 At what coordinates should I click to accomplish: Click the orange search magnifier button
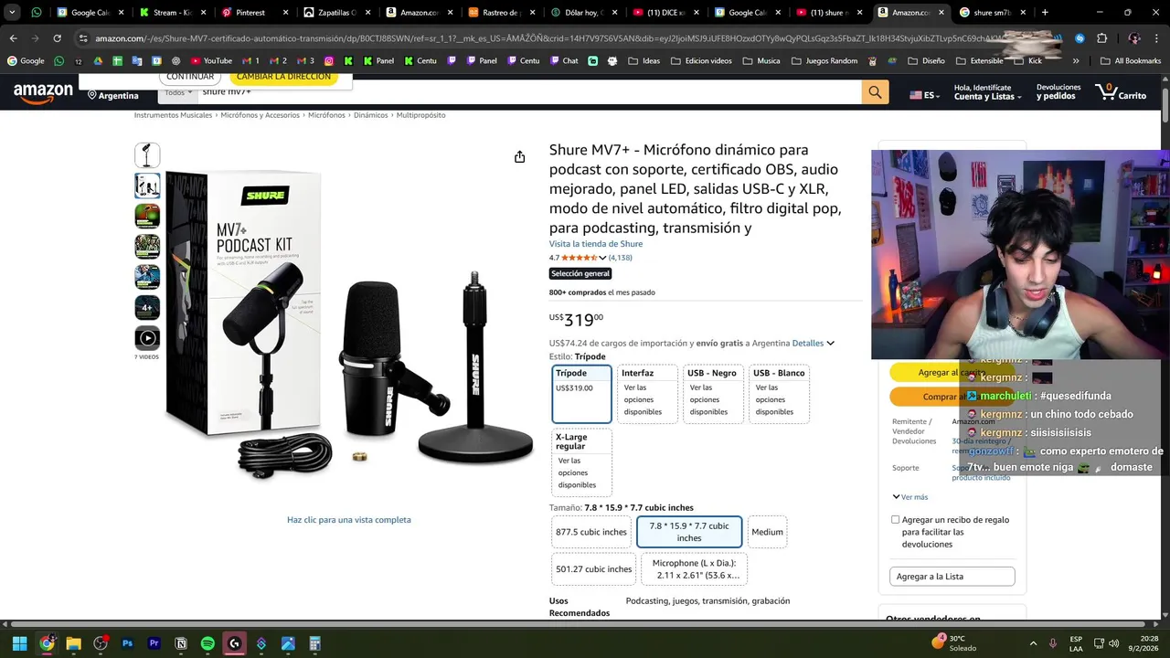[875, 92]
